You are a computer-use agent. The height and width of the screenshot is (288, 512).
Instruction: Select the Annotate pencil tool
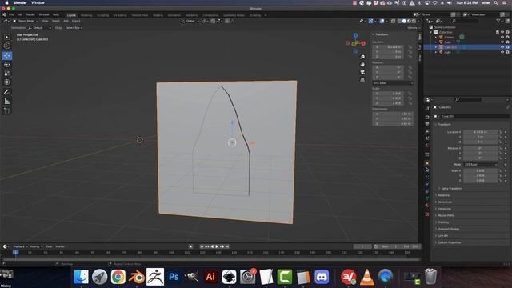(7, 92)
